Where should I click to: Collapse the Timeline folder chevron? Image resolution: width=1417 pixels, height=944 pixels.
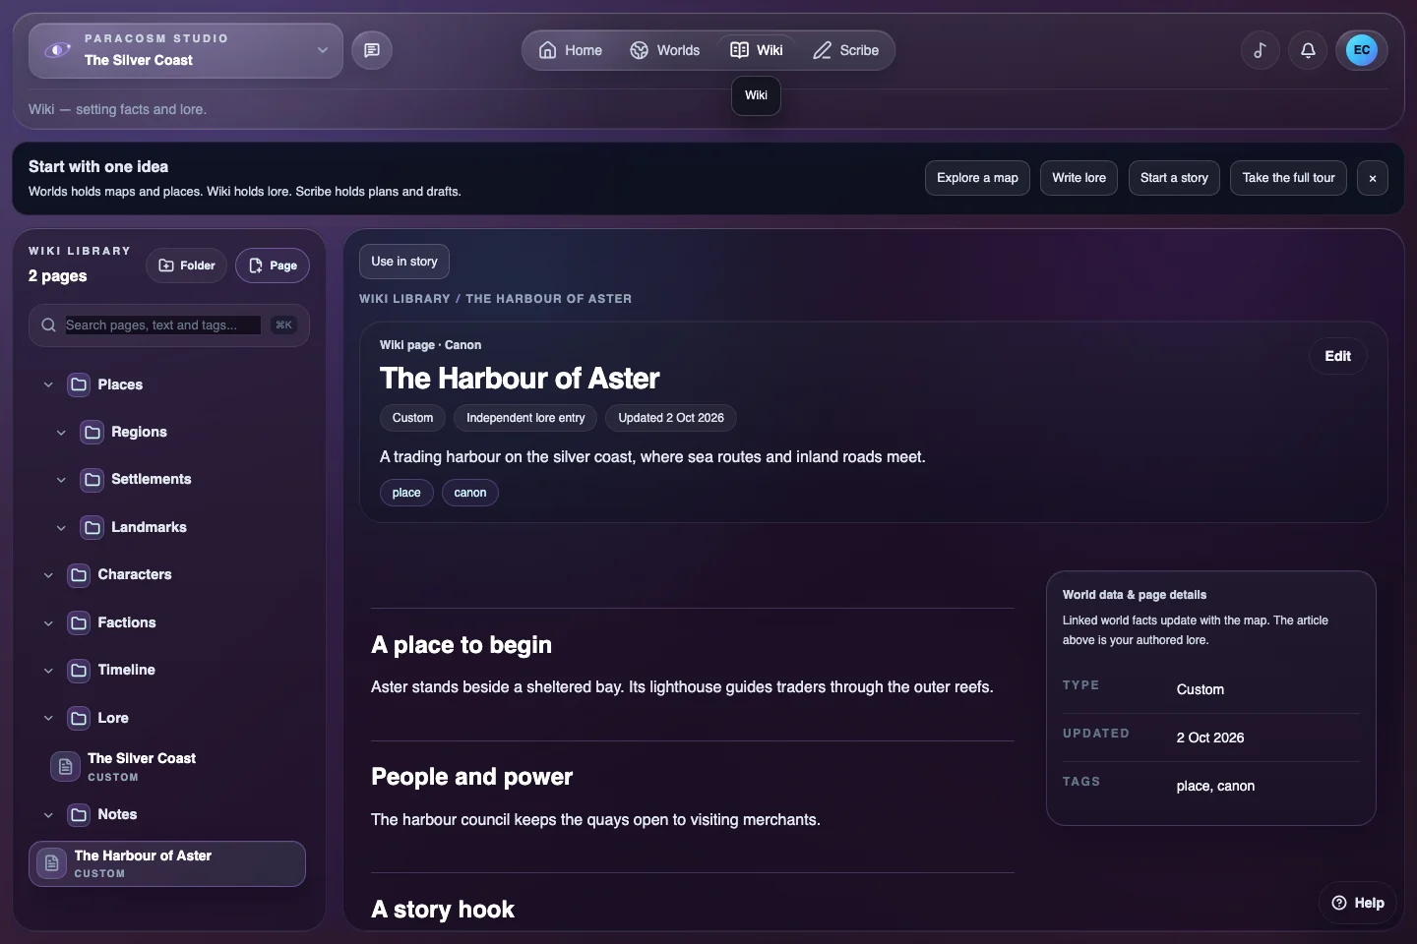coord(48,671)
